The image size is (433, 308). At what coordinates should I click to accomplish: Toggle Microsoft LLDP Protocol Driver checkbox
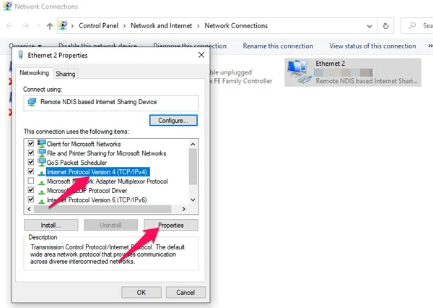(31, 190)
